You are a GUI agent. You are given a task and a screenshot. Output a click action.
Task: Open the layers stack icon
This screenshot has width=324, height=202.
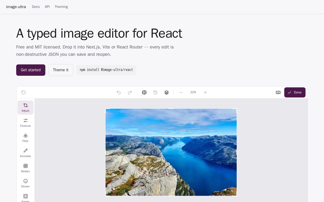[167, 92]
